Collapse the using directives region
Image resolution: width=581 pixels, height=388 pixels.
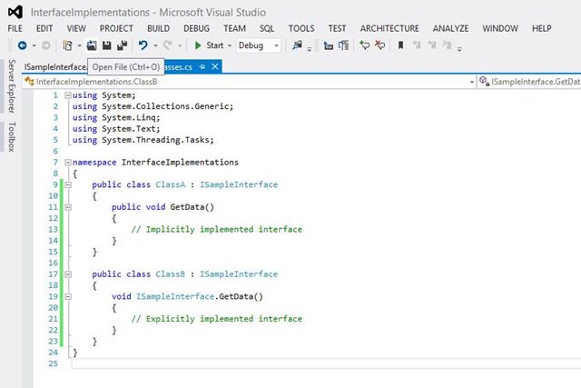click(x=68, y=95)
